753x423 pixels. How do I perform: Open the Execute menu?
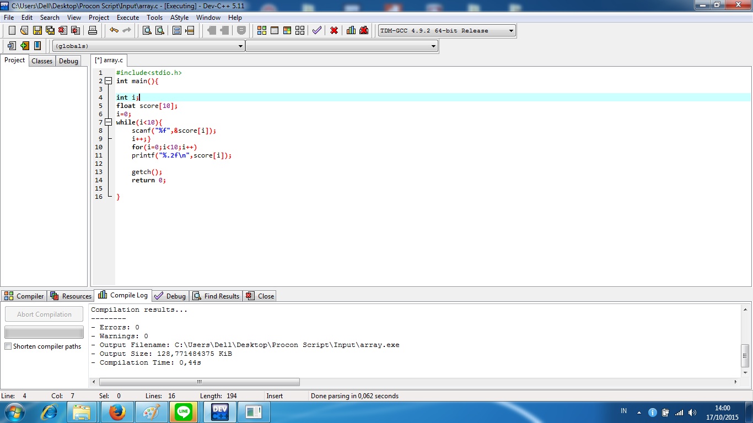[x=128, y=17]
